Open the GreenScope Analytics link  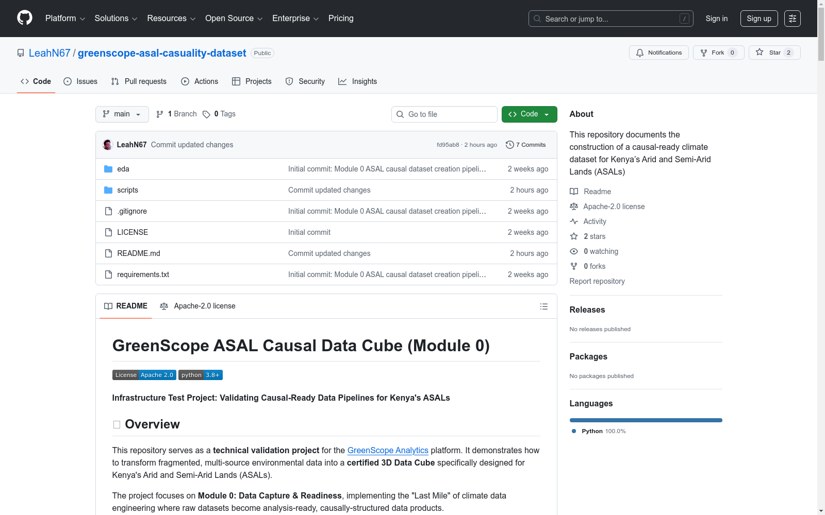point(388,450)
